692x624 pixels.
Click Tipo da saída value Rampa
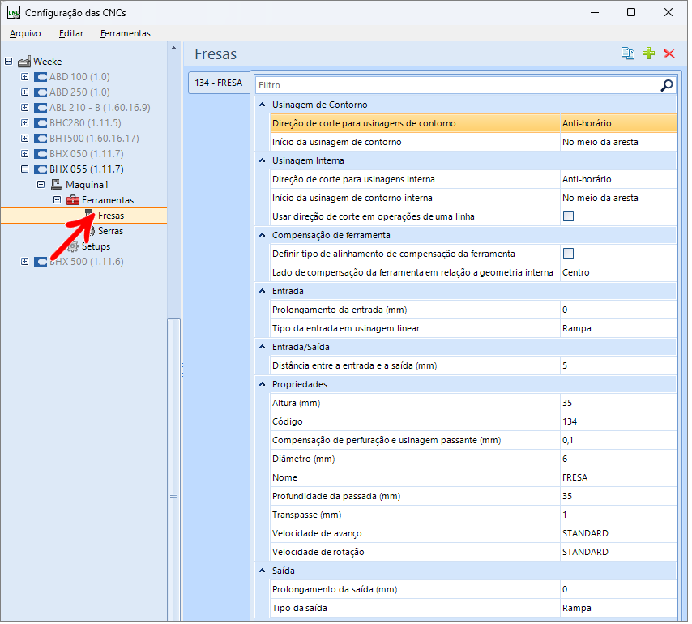pos(617,608)
